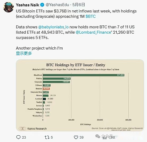147x142 pixels.
Task: Repost using the retweet arrows icon
Action: coord(47,137)
